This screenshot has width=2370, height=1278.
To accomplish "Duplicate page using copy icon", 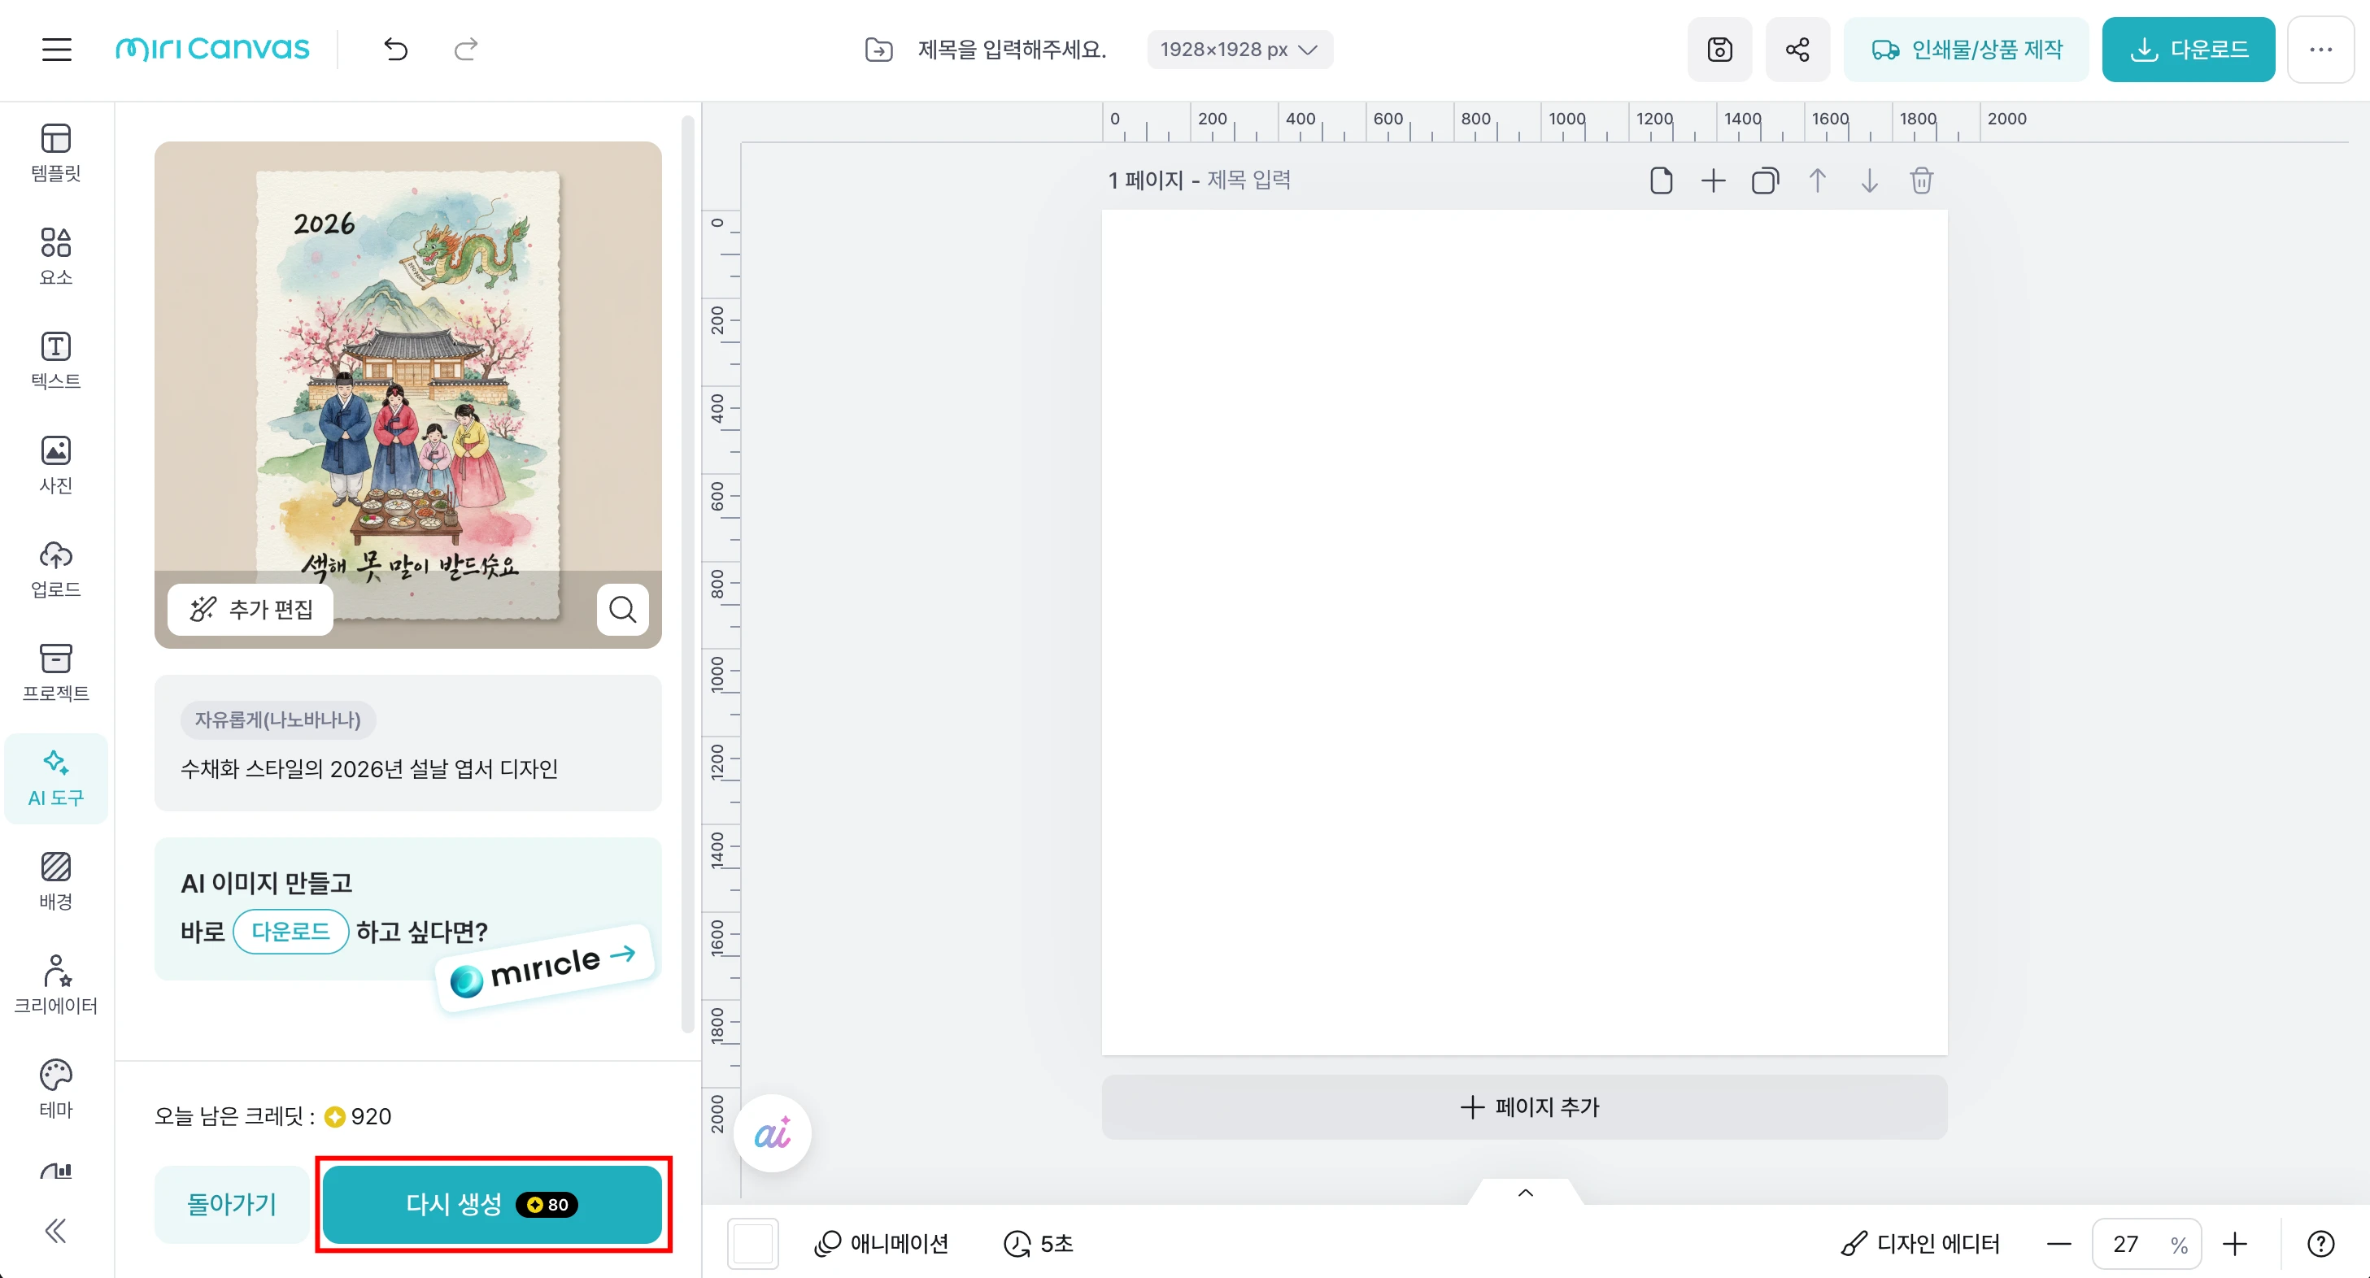I will [x=1765, y=180].
